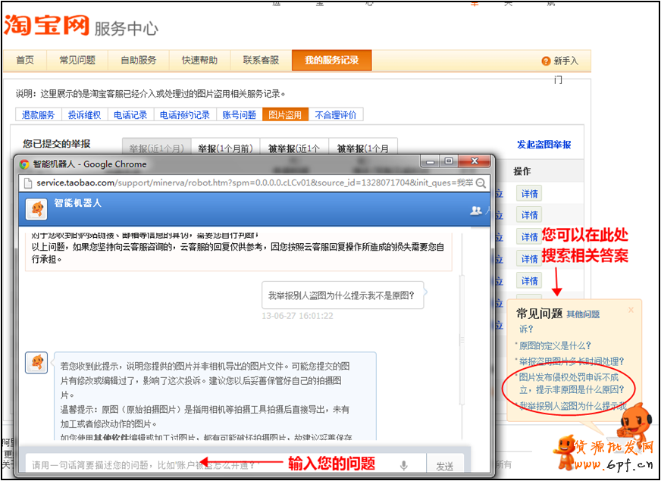Select the 账号问题 tab

tap(240, 114)
